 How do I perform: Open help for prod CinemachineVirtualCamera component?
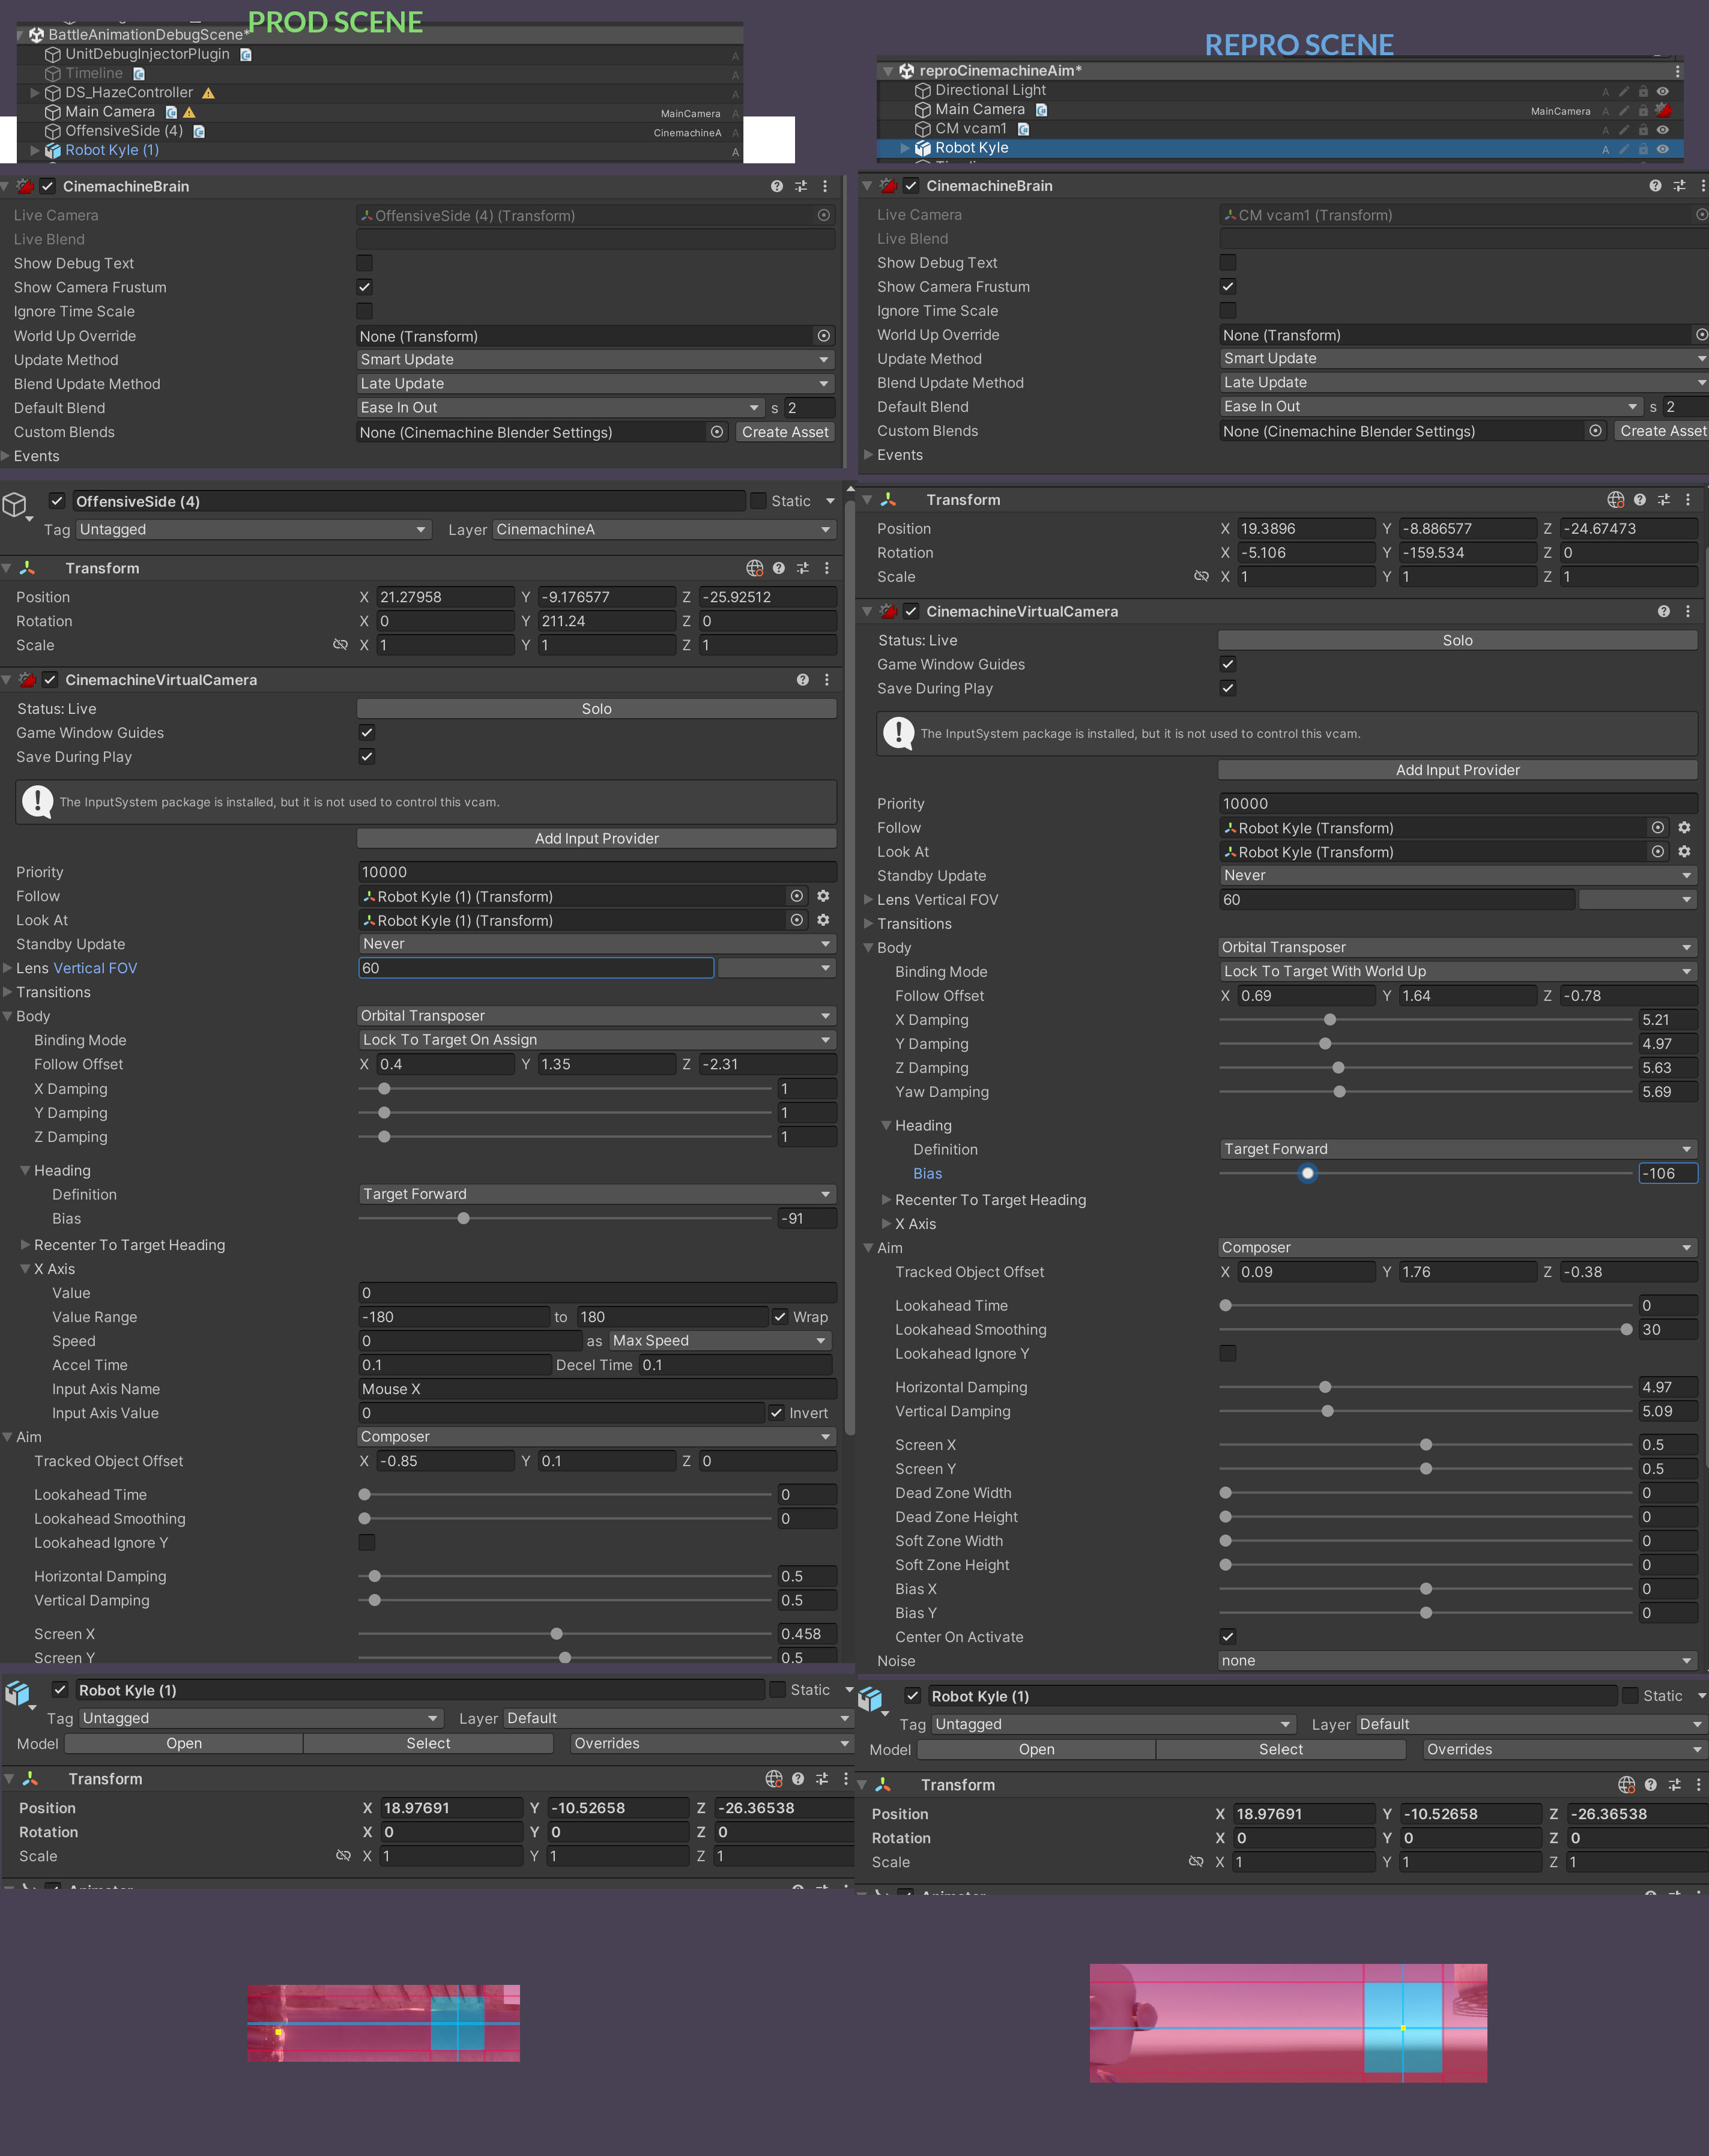803,680
